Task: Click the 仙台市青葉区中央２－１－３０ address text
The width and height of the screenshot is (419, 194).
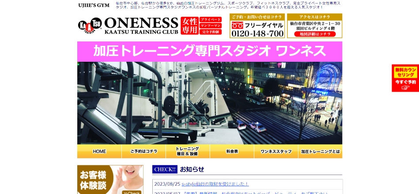Action: (315, 23)
